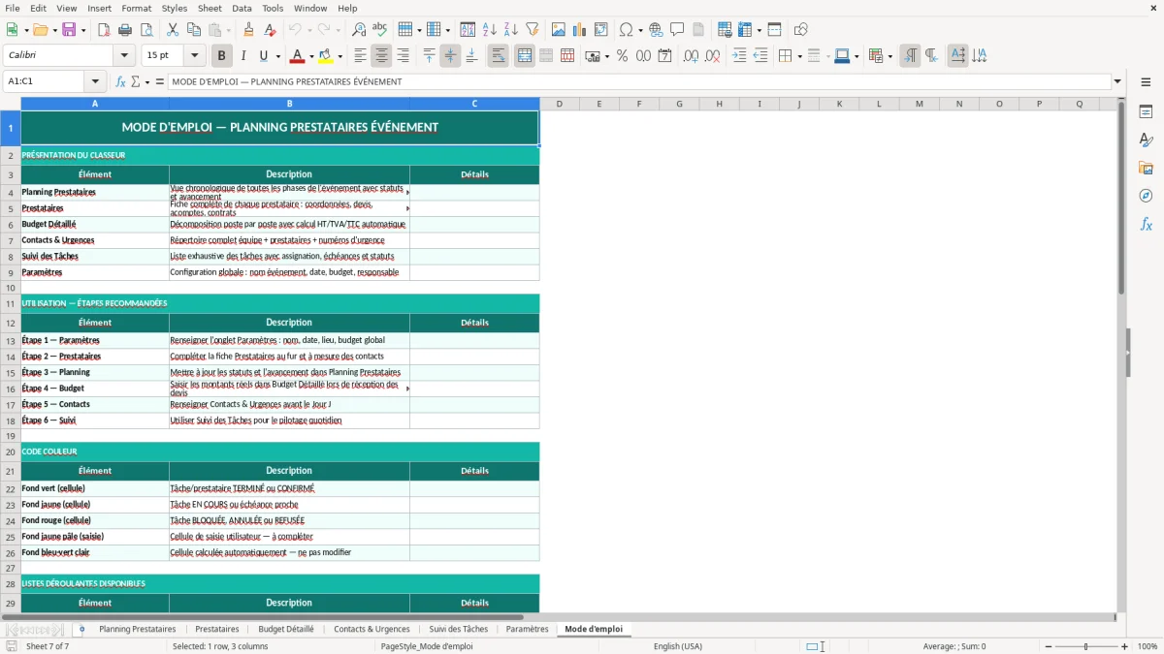1164x654 pixels.
Task: Toggle Center Horizontally alignment
Action: pyautogui.click(x=381, y=56)
